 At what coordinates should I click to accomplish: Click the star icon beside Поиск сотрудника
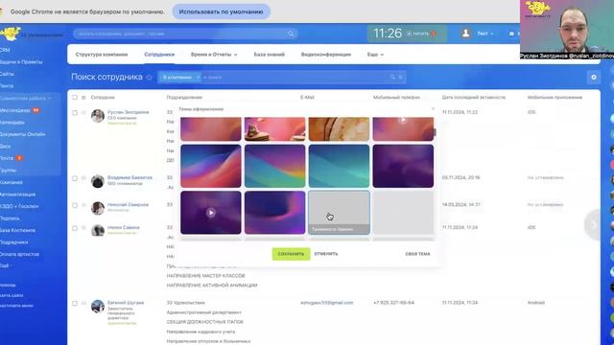coord(150,77)
